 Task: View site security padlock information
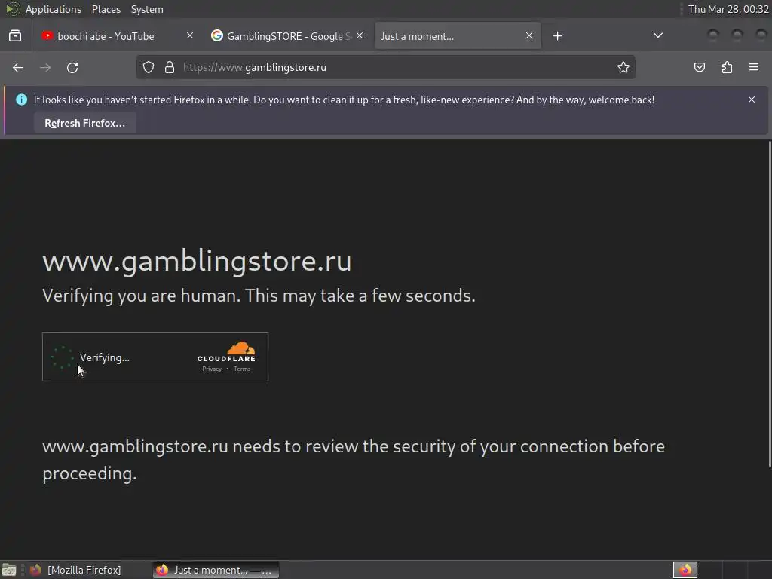coord(170,67)
